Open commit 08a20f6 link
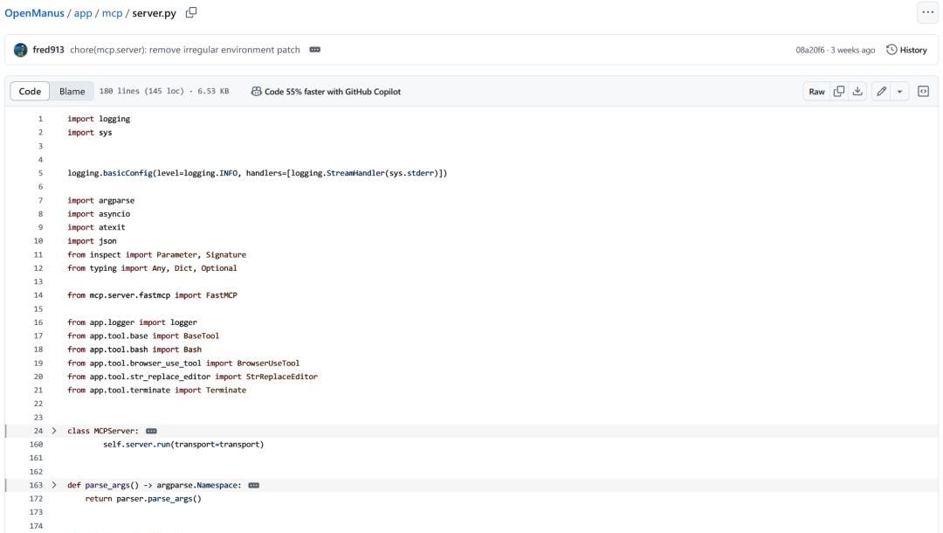Image resolution: width=943 pixels, height=533 pixels. [x=811, y=50]
